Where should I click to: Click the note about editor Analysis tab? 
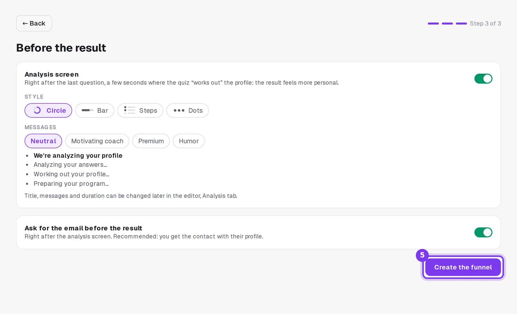click(x=131, y=196)
